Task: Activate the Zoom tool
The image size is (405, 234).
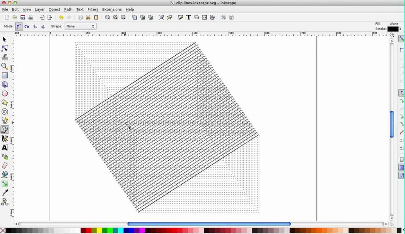Action: 4,66
